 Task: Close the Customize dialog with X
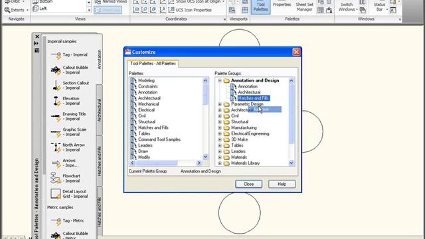[296, 52]
